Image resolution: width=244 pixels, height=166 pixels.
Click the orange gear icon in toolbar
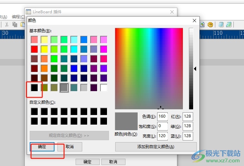tap(210, 25)
